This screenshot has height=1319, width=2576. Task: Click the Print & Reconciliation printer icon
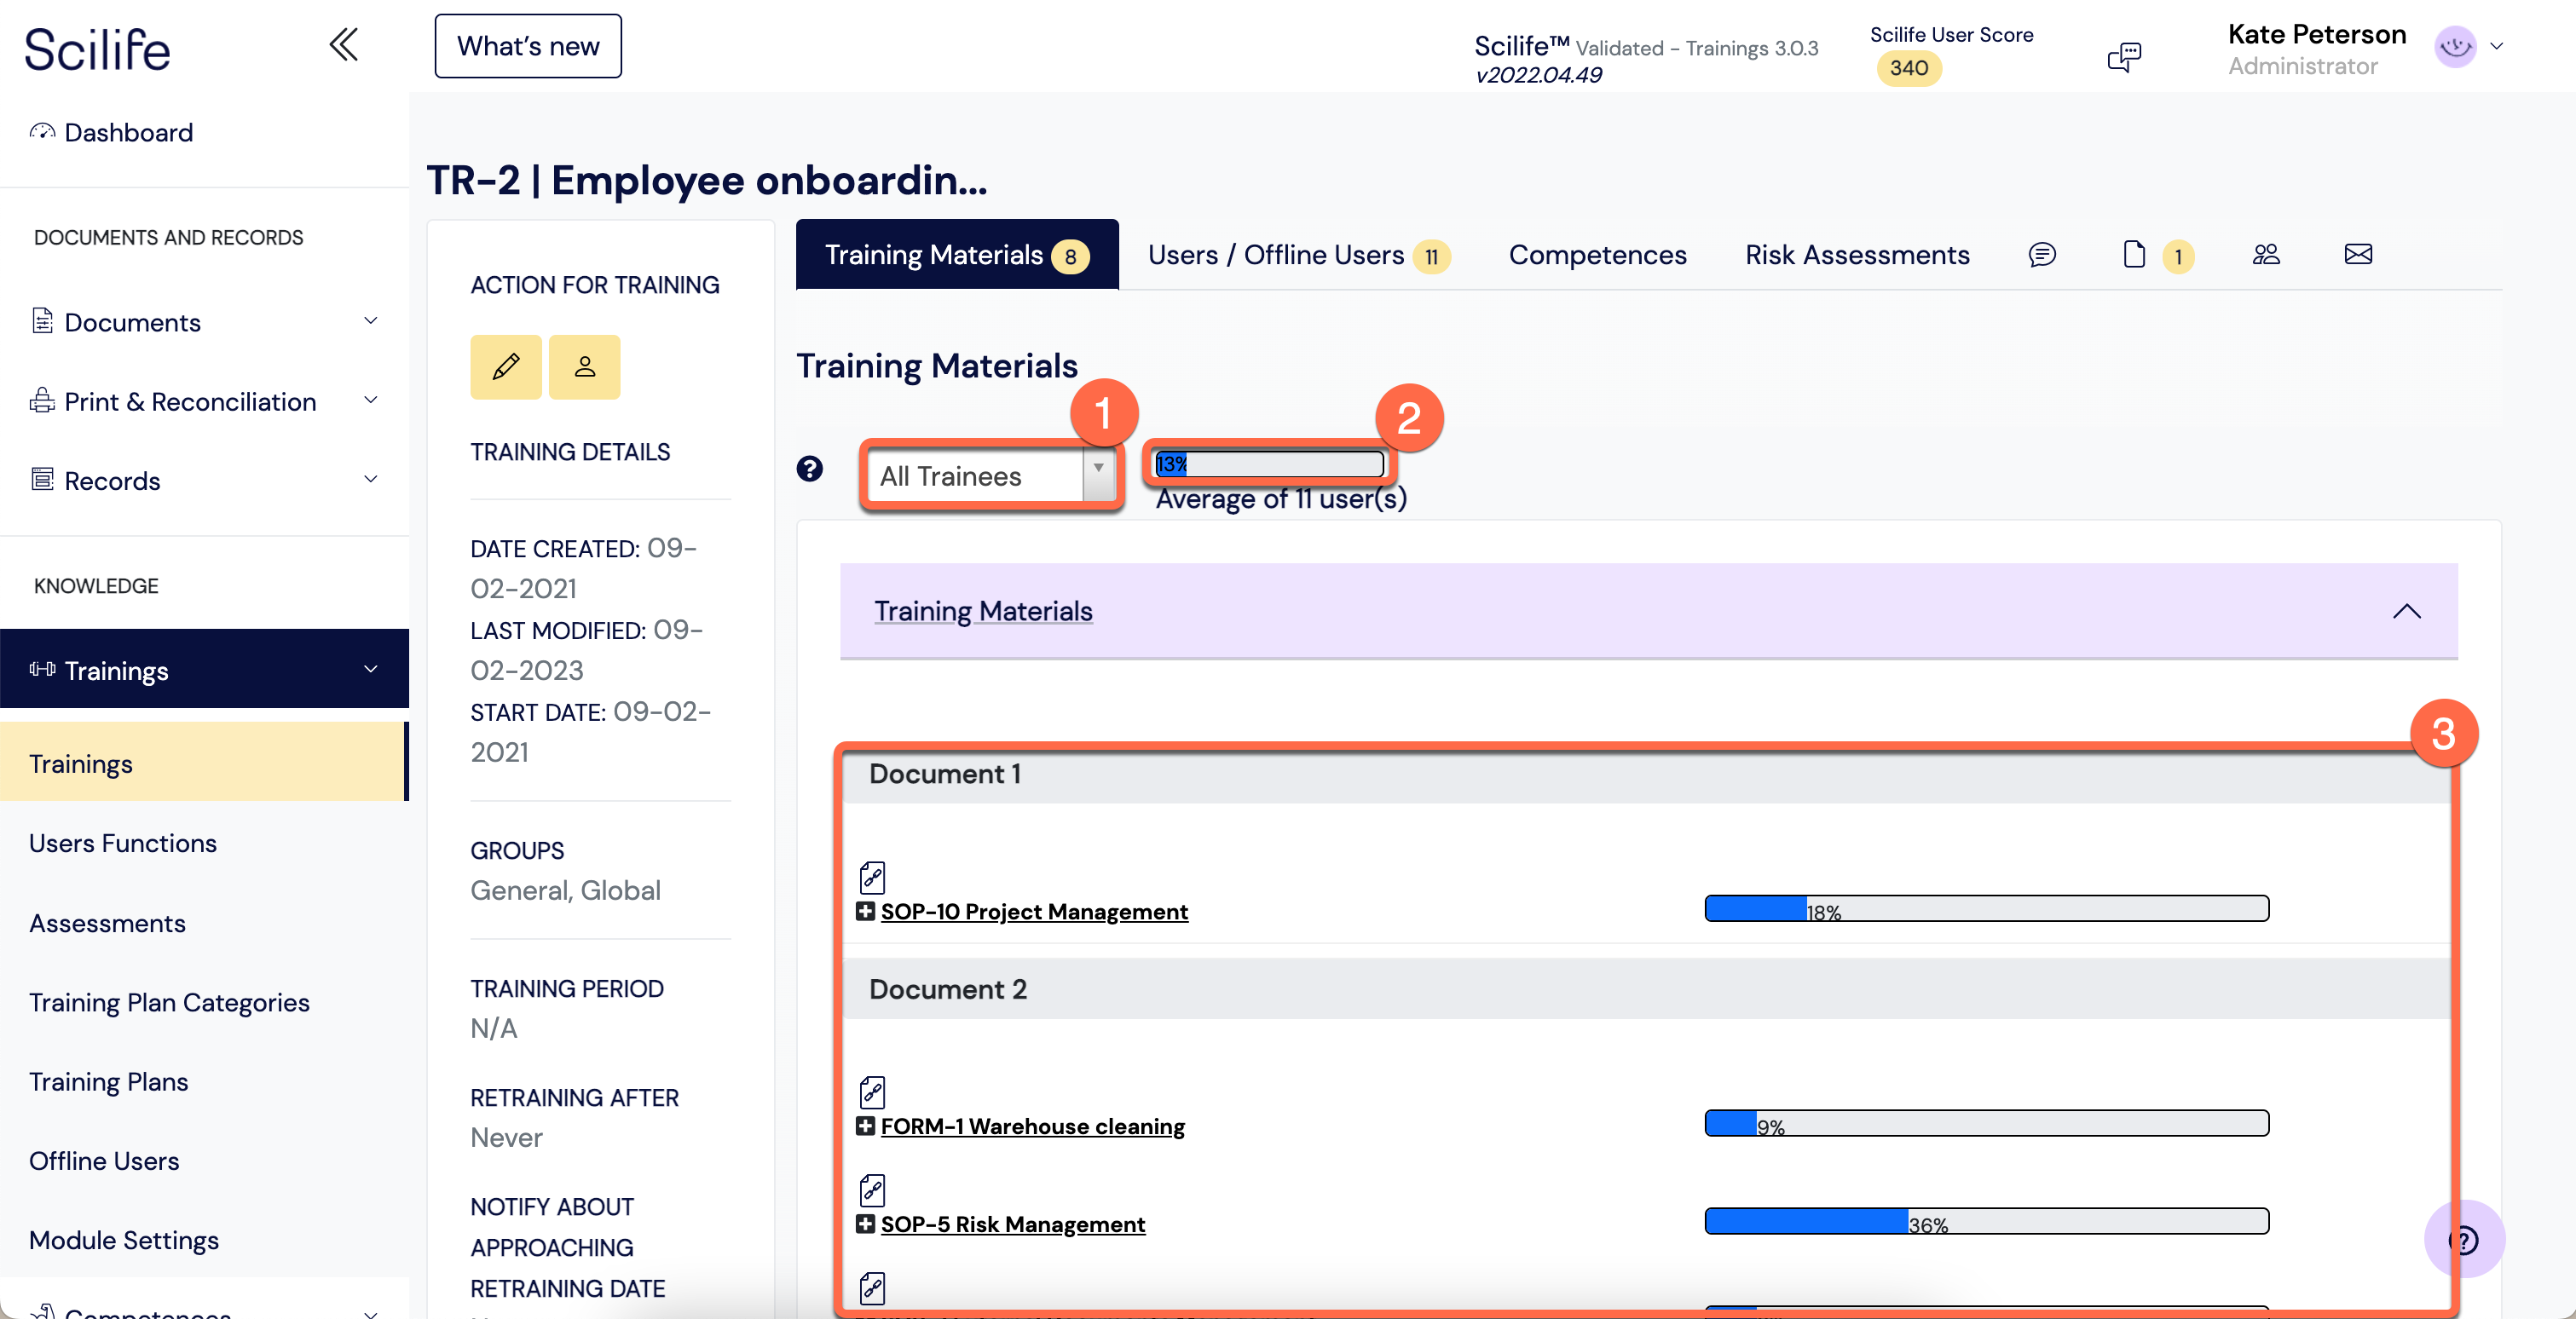pyautogui.click(x=42, y=400)
